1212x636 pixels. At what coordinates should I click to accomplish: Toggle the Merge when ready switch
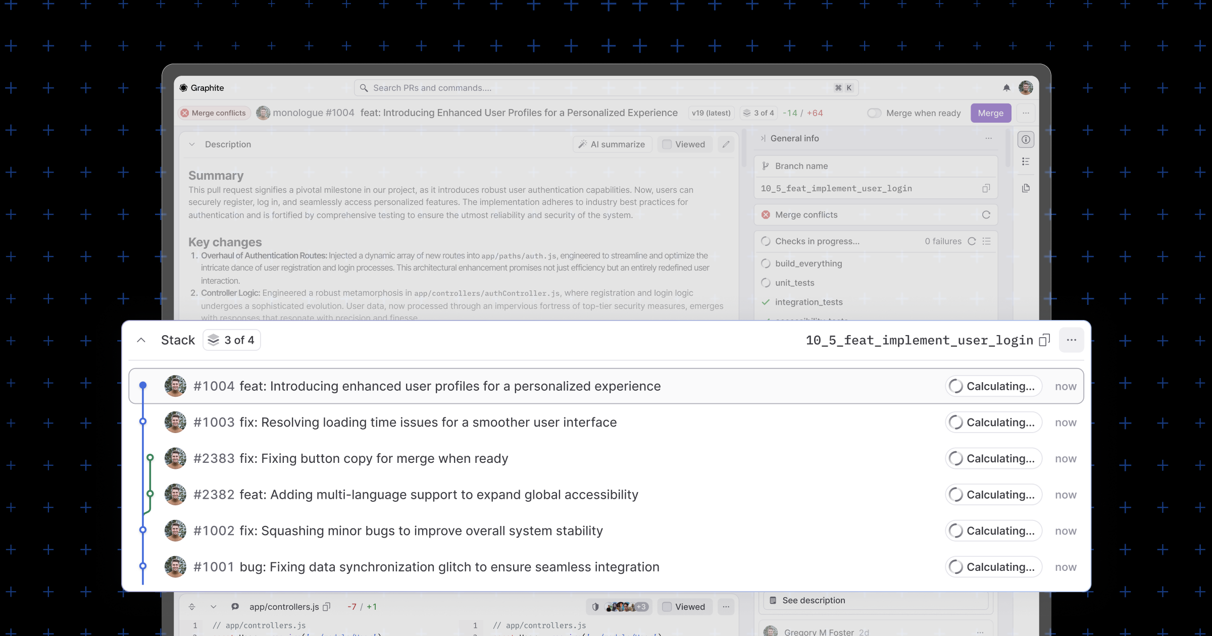874,112
